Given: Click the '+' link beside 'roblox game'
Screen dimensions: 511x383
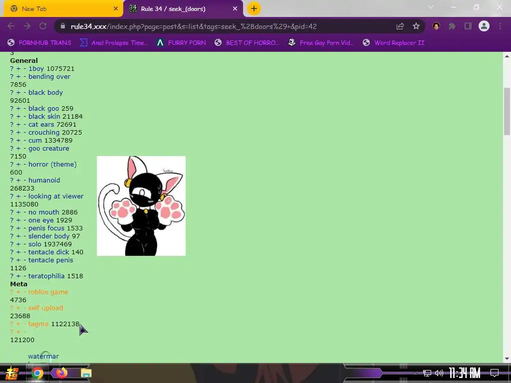Looking at the screenshot, I should 18,292.
